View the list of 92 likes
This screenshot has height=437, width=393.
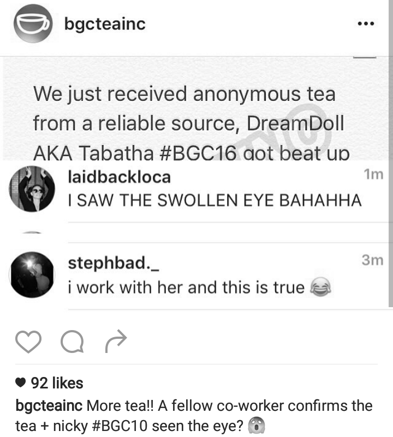57,383
